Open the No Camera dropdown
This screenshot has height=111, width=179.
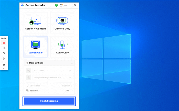[52, 71]
